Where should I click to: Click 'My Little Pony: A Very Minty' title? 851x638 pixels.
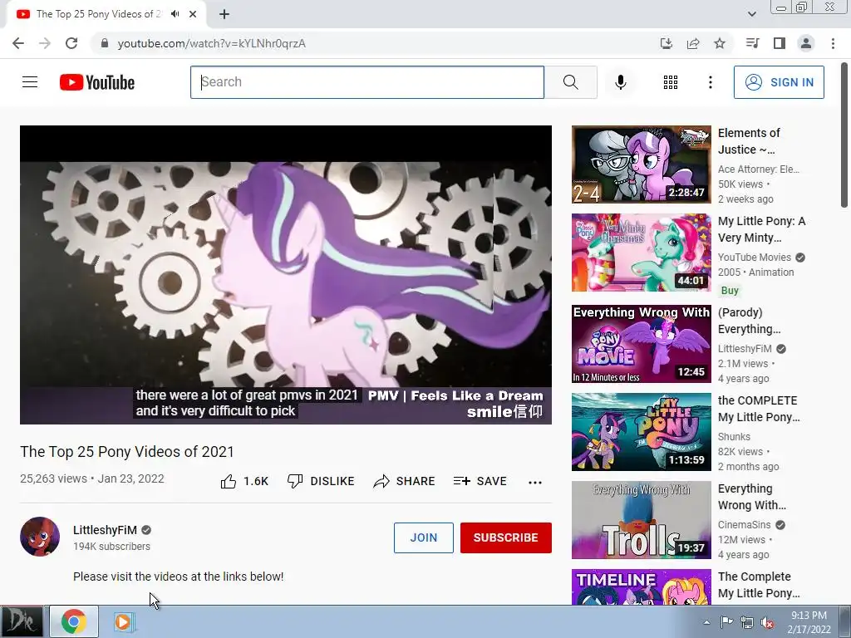[x=761, y=229]
